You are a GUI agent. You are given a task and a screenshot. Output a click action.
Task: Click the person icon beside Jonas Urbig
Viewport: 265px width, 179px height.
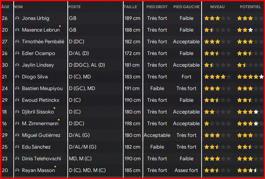pyautogui.click(x=17, y=18)
